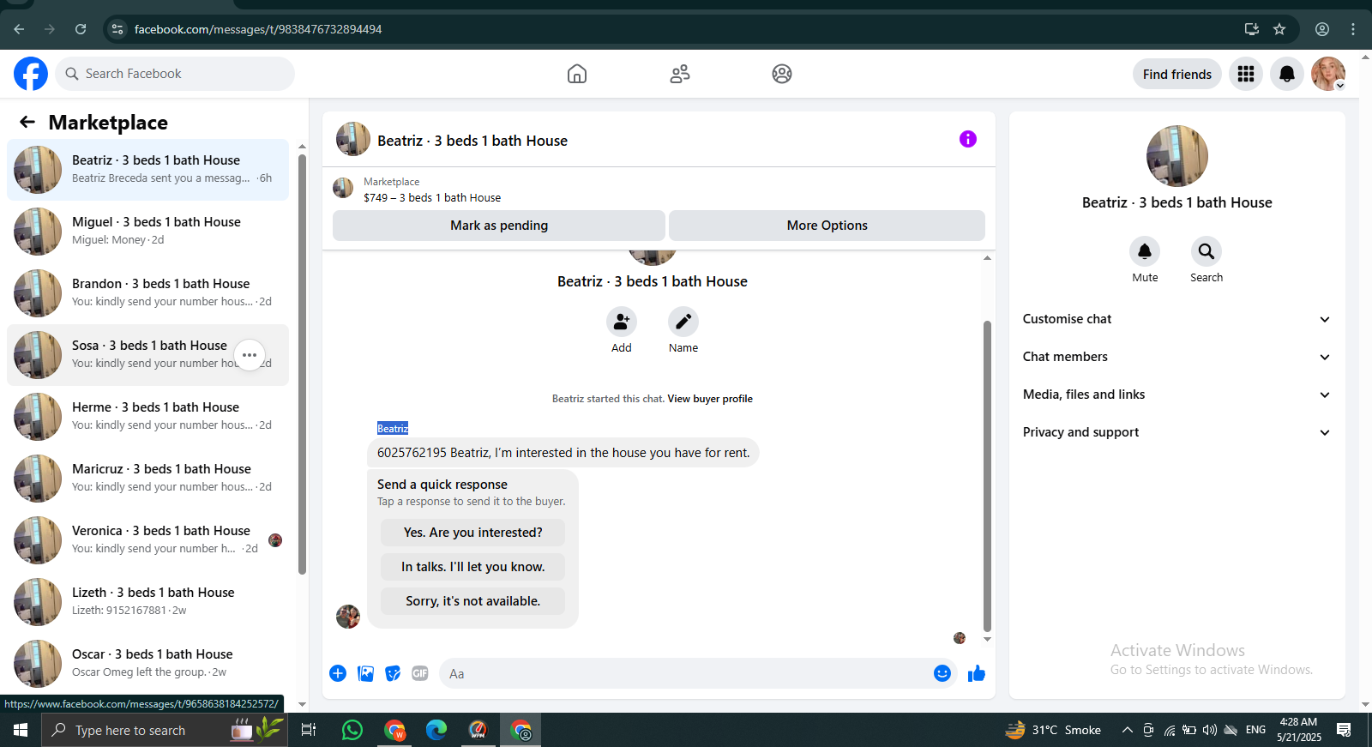This screenshot has width=1372, height=747.
Task: Open the Facebook menu grid icon
Action: [x=1246, y=75]
